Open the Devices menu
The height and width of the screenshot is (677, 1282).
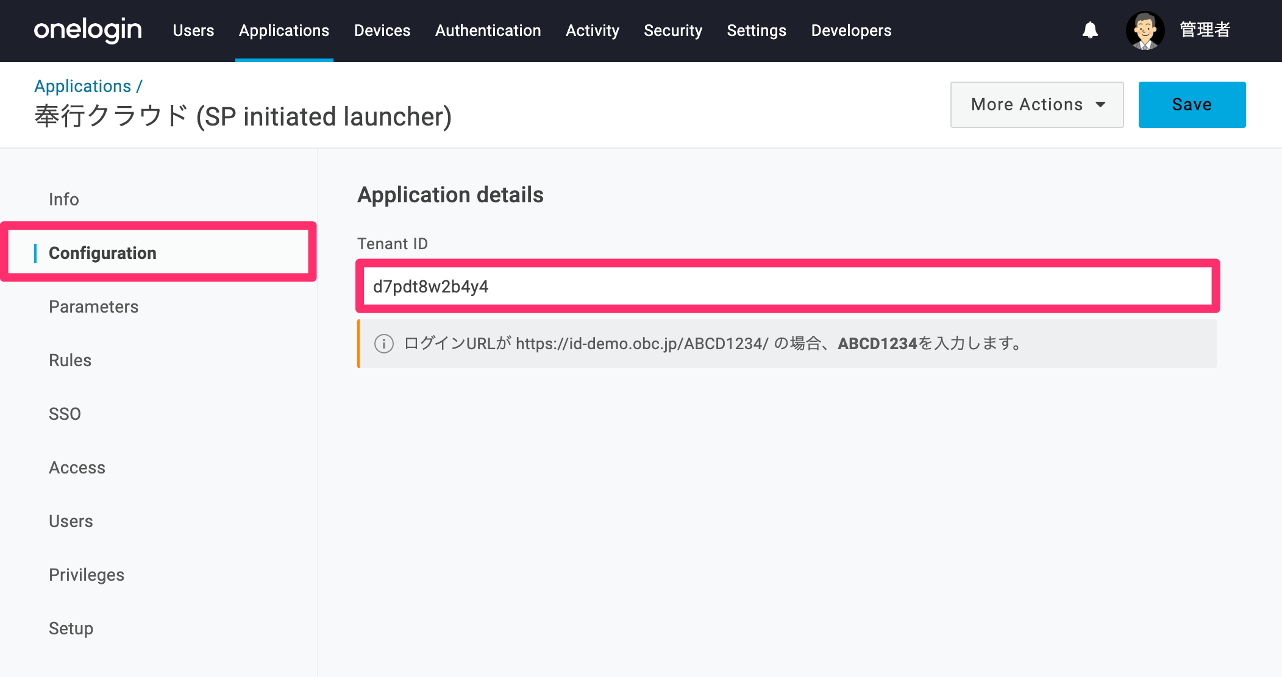(x=382, y=30)
